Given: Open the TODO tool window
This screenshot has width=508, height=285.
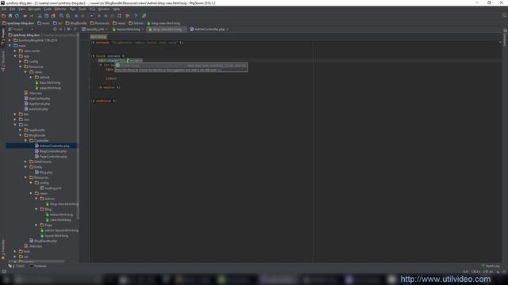Looking at the screenshot, I should 17,266.
